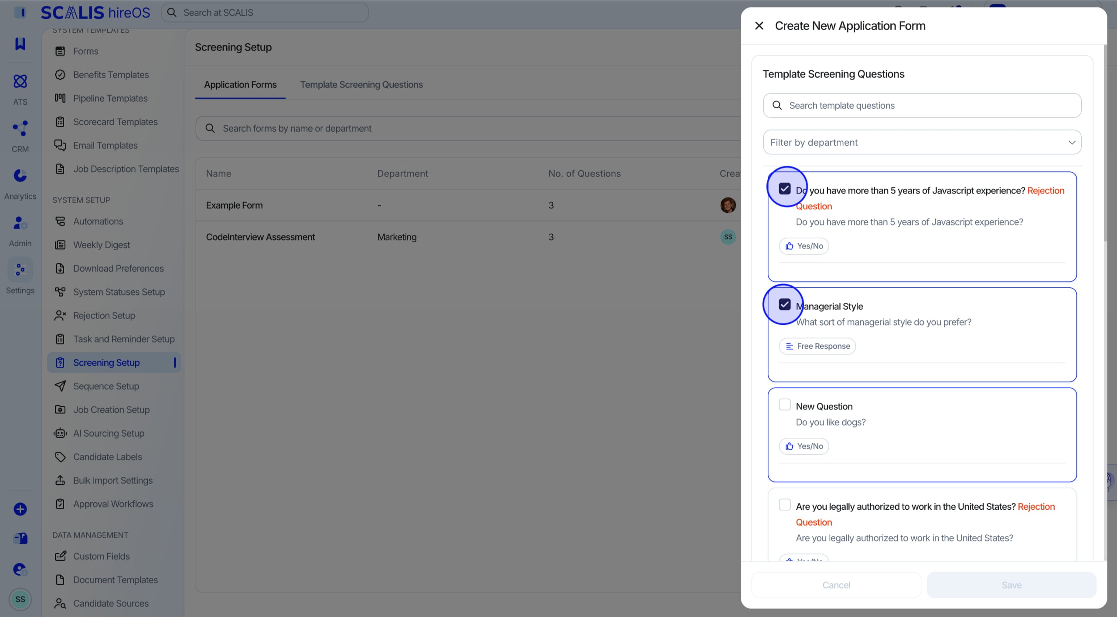The height and width of the screenshot is (617, 1117).
Task: Click the Yes/No tag under New Question
Action: point(804,446)
